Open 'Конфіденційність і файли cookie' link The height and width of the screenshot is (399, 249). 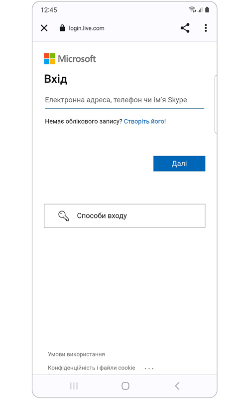point(92,368)
